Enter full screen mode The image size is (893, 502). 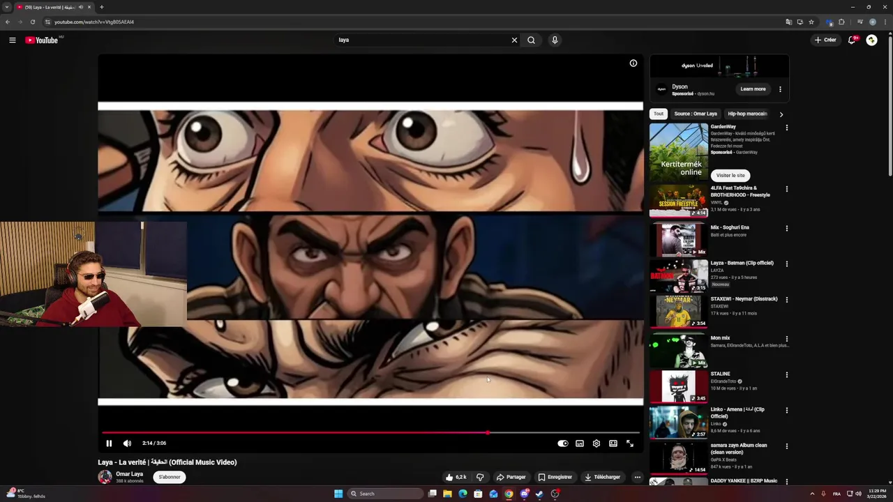(630, 443)
